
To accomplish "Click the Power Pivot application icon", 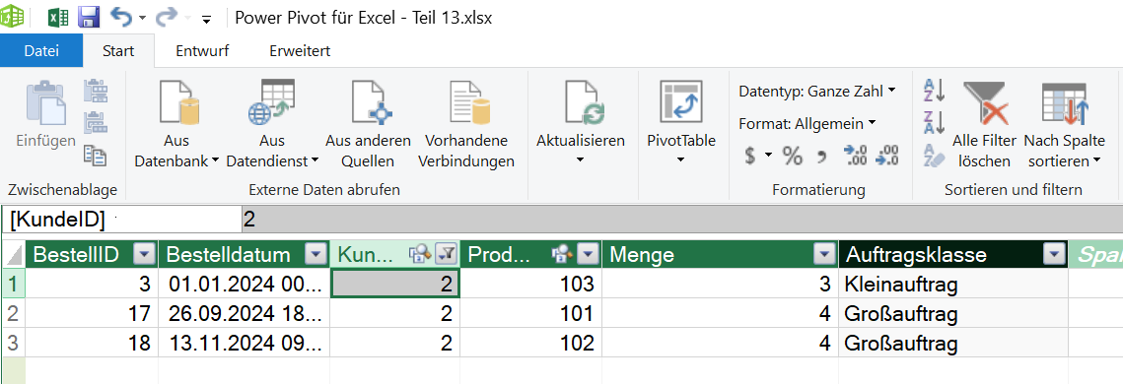I will point(12,17).
